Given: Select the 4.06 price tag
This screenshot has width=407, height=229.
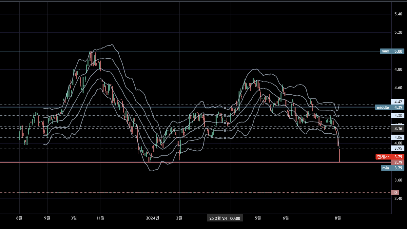Looking at the screenshot, I should coord(398,137).
